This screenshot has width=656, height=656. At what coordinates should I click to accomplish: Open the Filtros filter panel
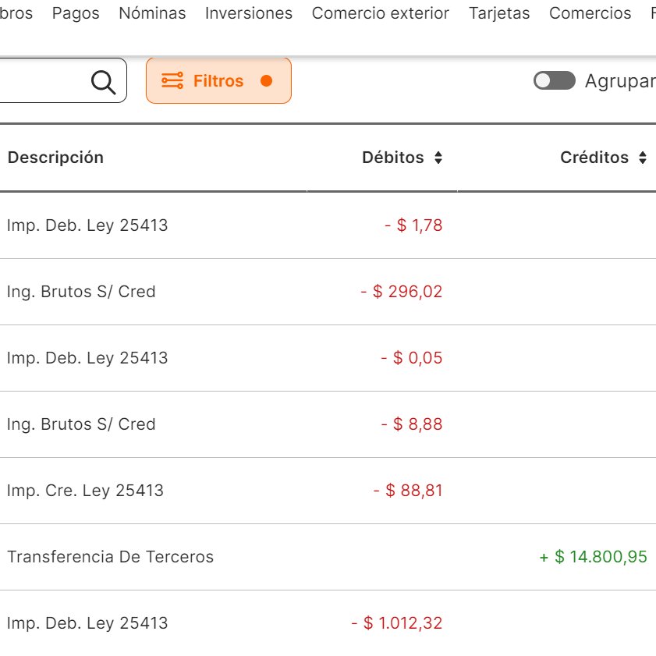click(218, 81)
